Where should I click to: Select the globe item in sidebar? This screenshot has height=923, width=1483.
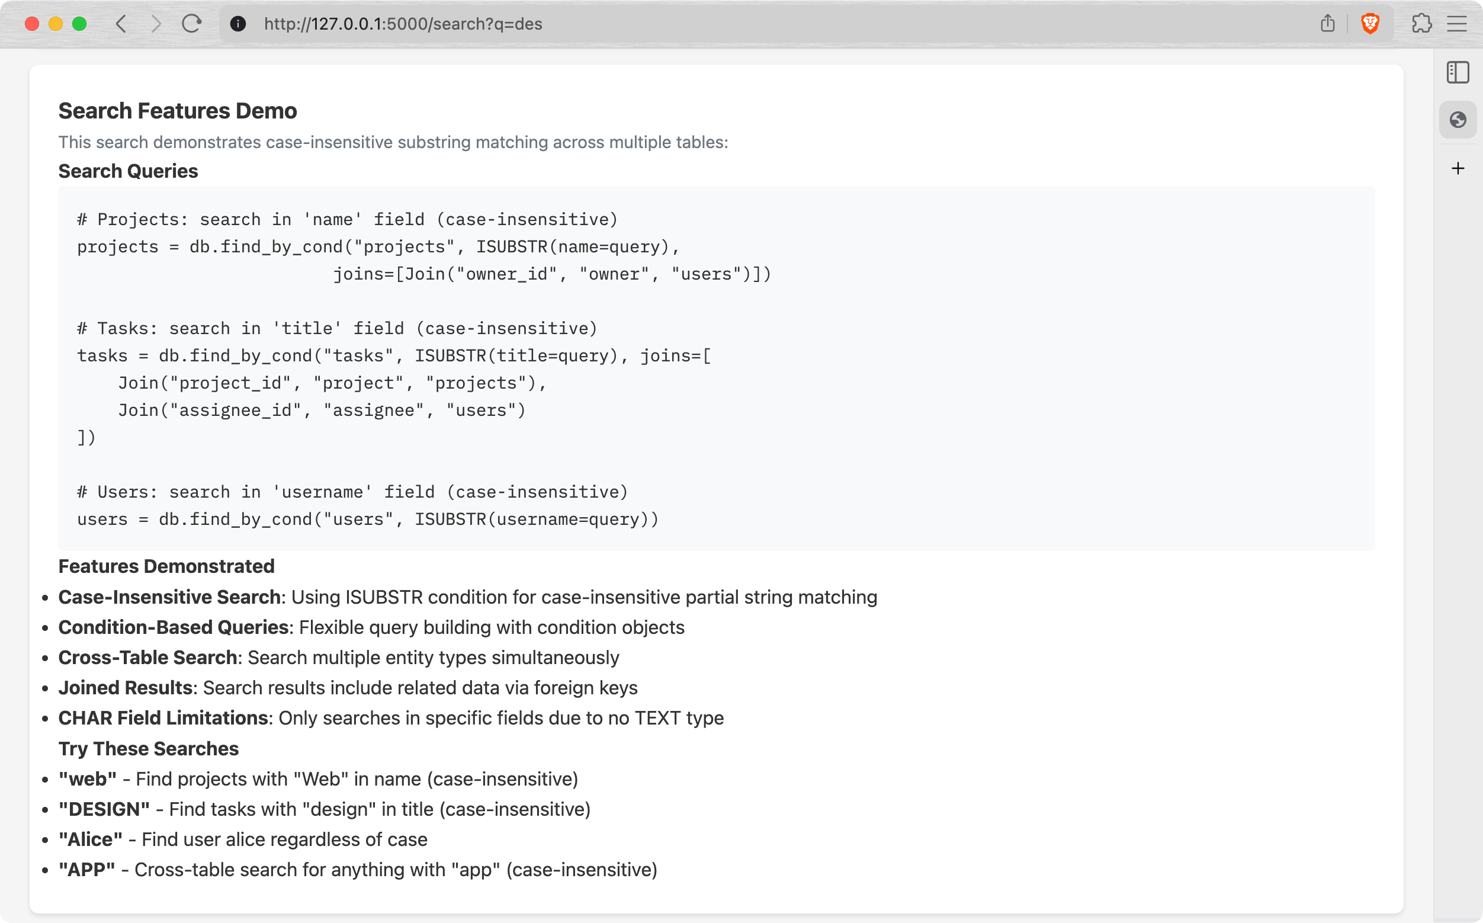coord(1458,120)
